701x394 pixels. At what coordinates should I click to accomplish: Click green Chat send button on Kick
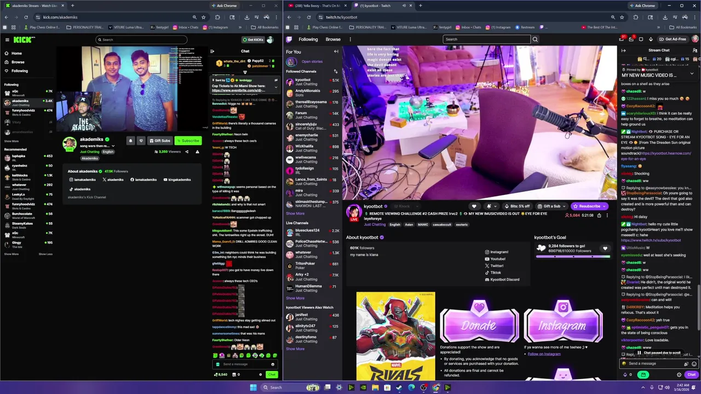[x=272, y=374]
